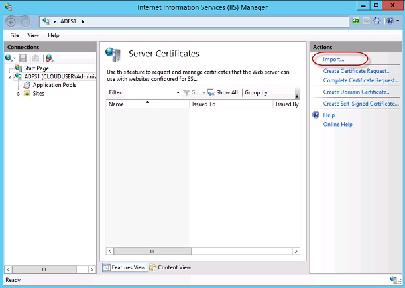The height and width of the screenshot is (288, 405).
Task: Select Application Pools in the tree
Action: coord(54,85)
